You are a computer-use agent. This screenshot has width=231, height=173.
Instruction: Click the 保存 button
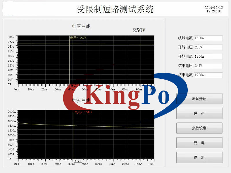pos(199,113)
